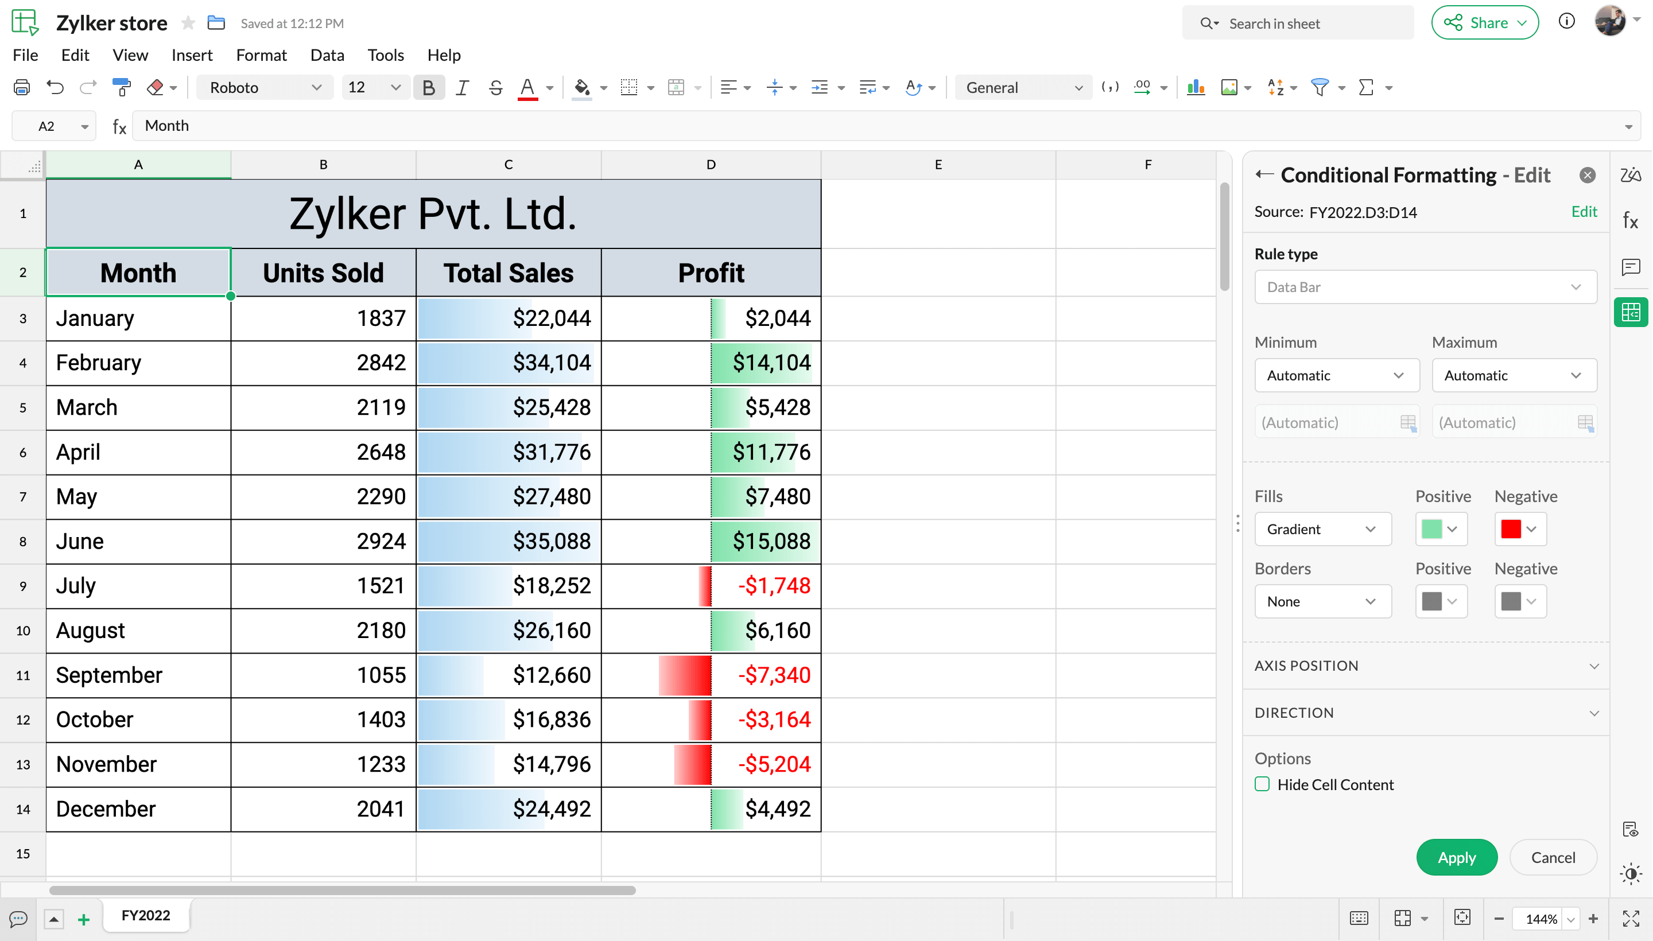Toggle bold formatting button

point(428,87)
